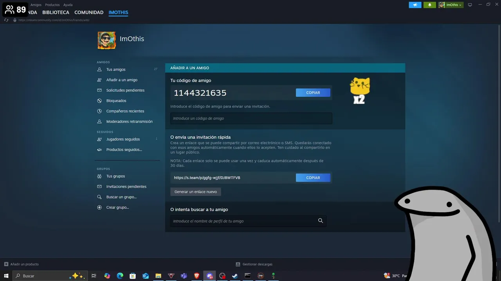Click the steamcommunity.com URL text
This screenshot has height=281, width=501.
[x=54, y=20]
